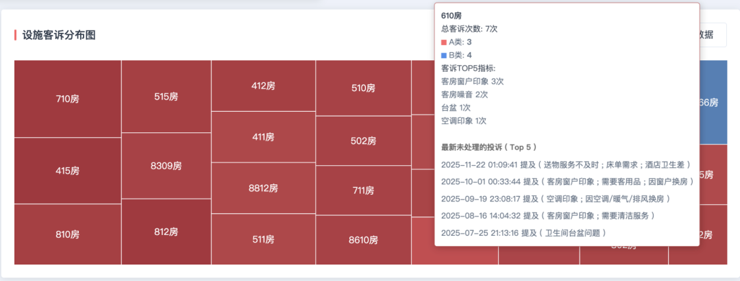
Task: Click the blue treemap block ending in 66房
Action: click(x=713, y=102)
